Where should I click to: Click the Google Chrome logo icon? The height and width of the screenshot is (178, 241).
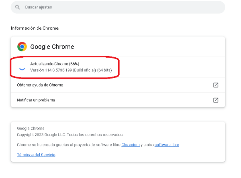[x=22, y=47]
